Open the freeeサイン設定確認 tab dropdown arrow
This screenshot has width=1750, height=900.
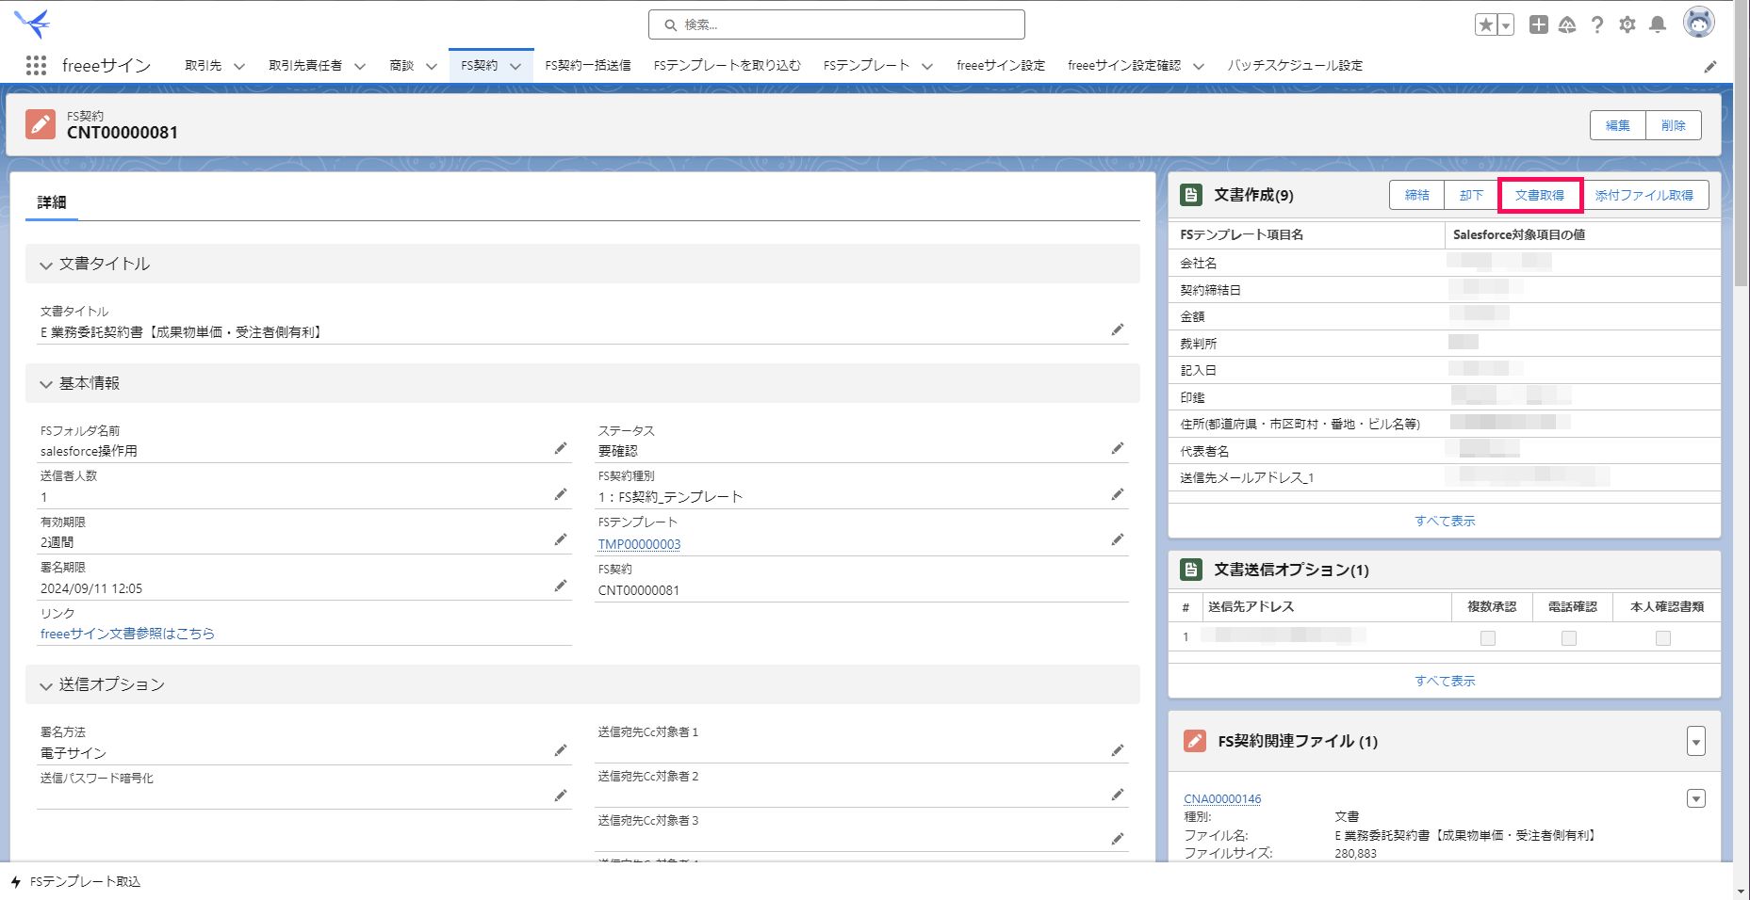point(1199,66)
